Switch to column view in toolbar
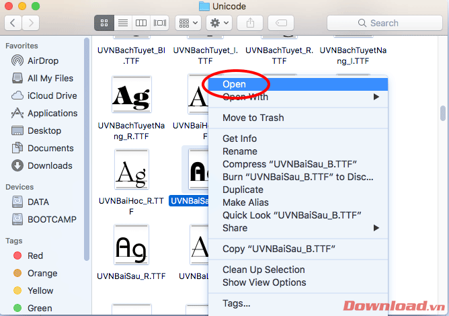The image size is (449, 316). (141, 23)
